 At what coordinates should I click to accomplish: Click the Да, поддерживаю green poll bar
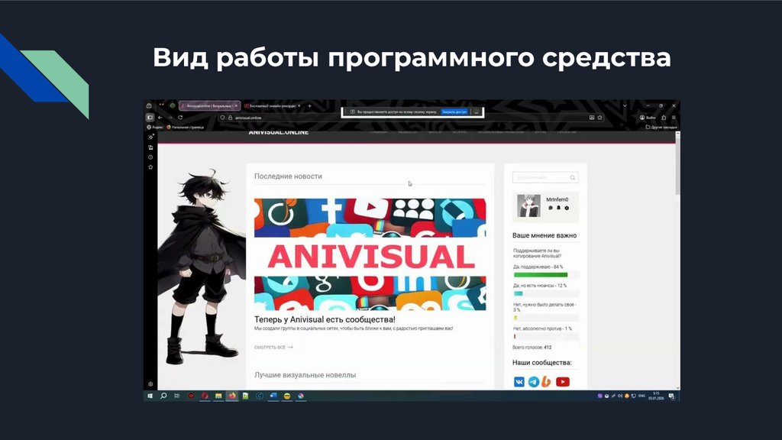541,275
